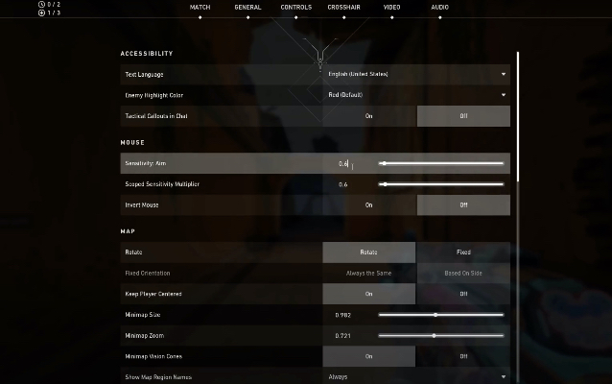Screen dimensions: 612x384
Task: Click the MOUSE section heading
Action: (132, 143)
